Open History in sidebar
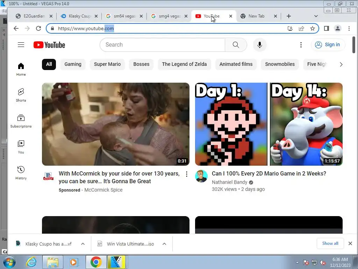 pos(21,173)
